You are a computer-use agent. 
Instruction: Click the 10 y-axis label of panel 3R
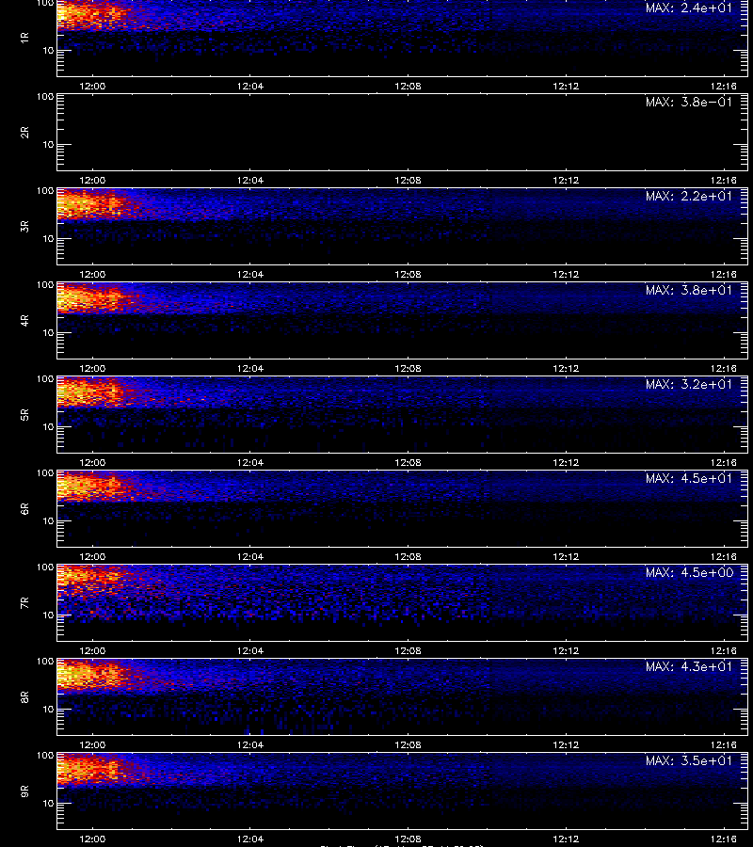pos(49,238)
